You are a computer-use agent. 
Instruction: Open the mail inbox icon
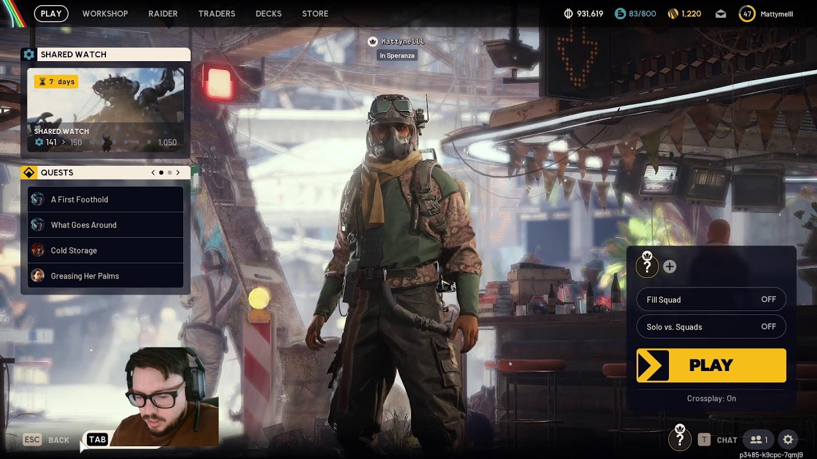tap(721, 13)
